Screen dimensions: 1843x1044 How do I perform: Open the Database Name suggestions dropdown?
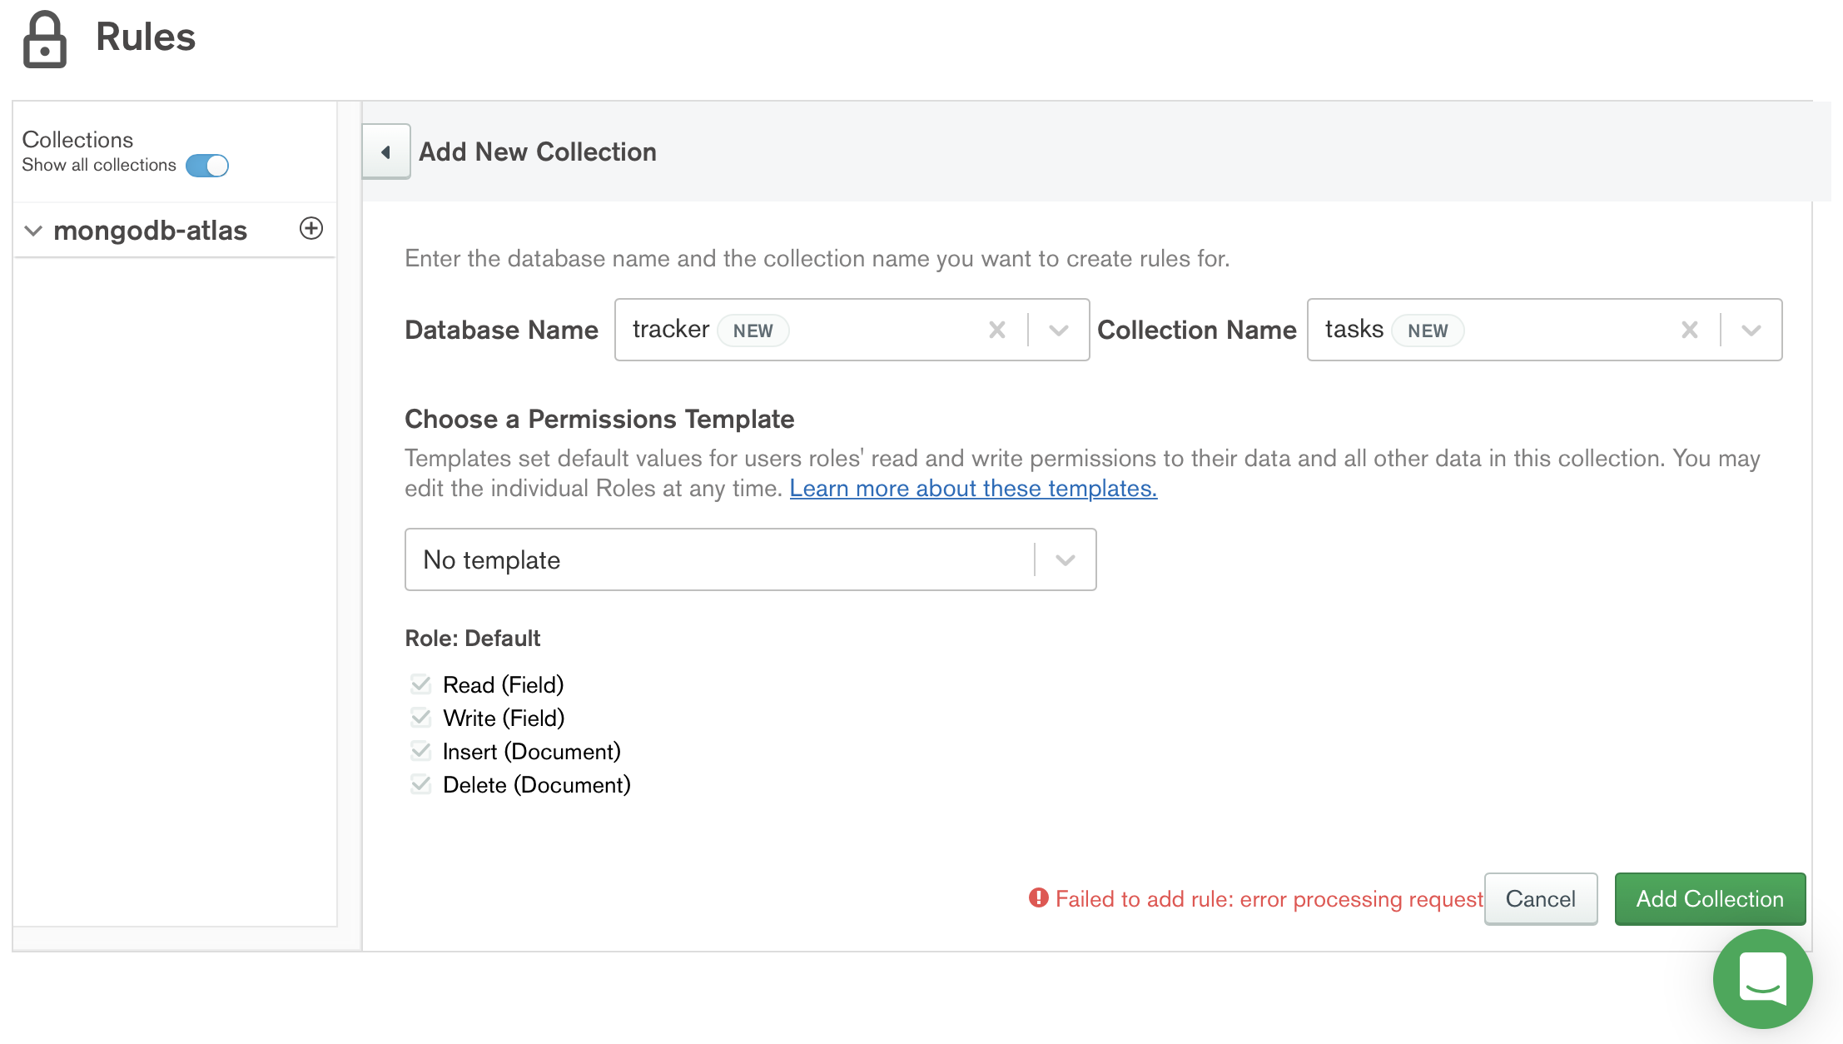[1059, 330]
